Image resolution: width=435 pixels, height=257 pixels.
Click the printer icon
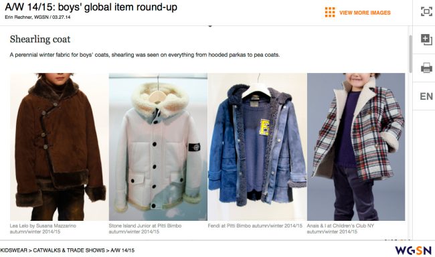[x=426, y=68]
